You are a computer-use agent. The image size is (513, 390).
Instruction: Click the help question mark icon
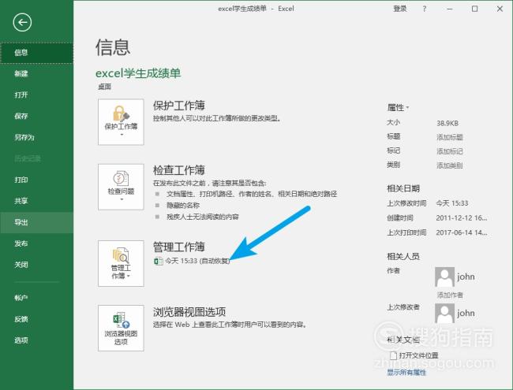click(425, 9)
